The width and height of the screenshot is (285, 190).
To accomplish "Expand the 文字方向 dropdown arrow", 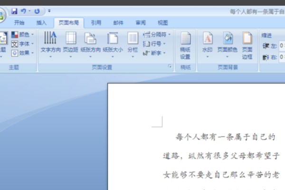I will 50,57.
